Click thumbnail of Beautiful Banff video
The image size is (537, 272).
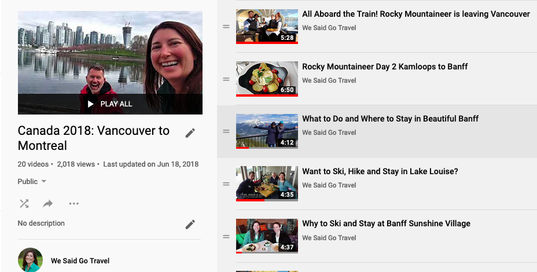[x=267, y=131]
